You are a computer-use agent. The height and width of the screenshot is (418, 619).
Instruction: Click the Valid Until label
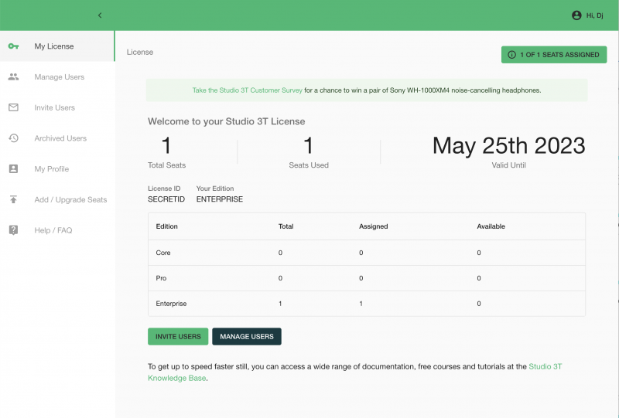point(509,165)
